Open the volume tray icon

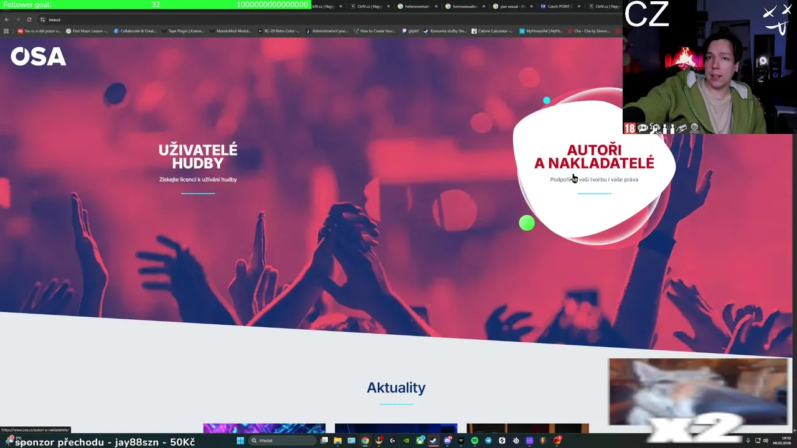pyautogui.click(x=765, y=441)
